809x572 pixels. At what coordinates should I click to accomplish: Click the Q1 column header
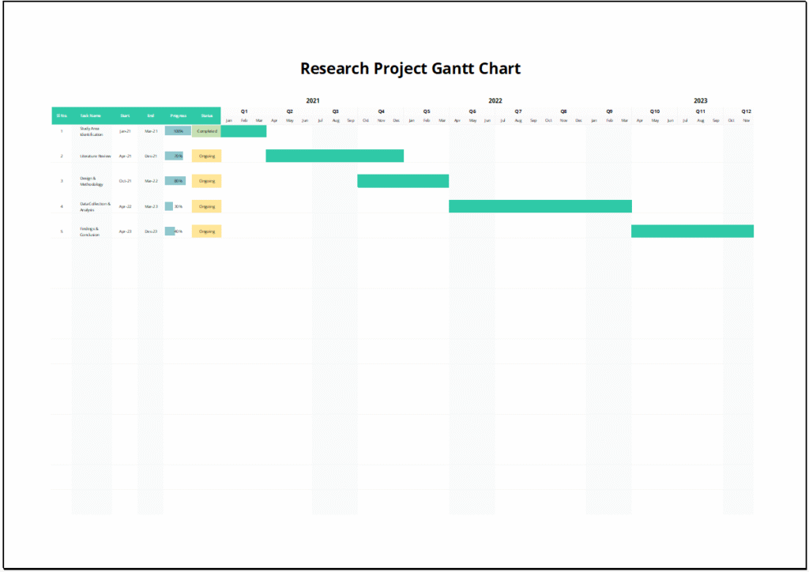(x=243, y=111)
